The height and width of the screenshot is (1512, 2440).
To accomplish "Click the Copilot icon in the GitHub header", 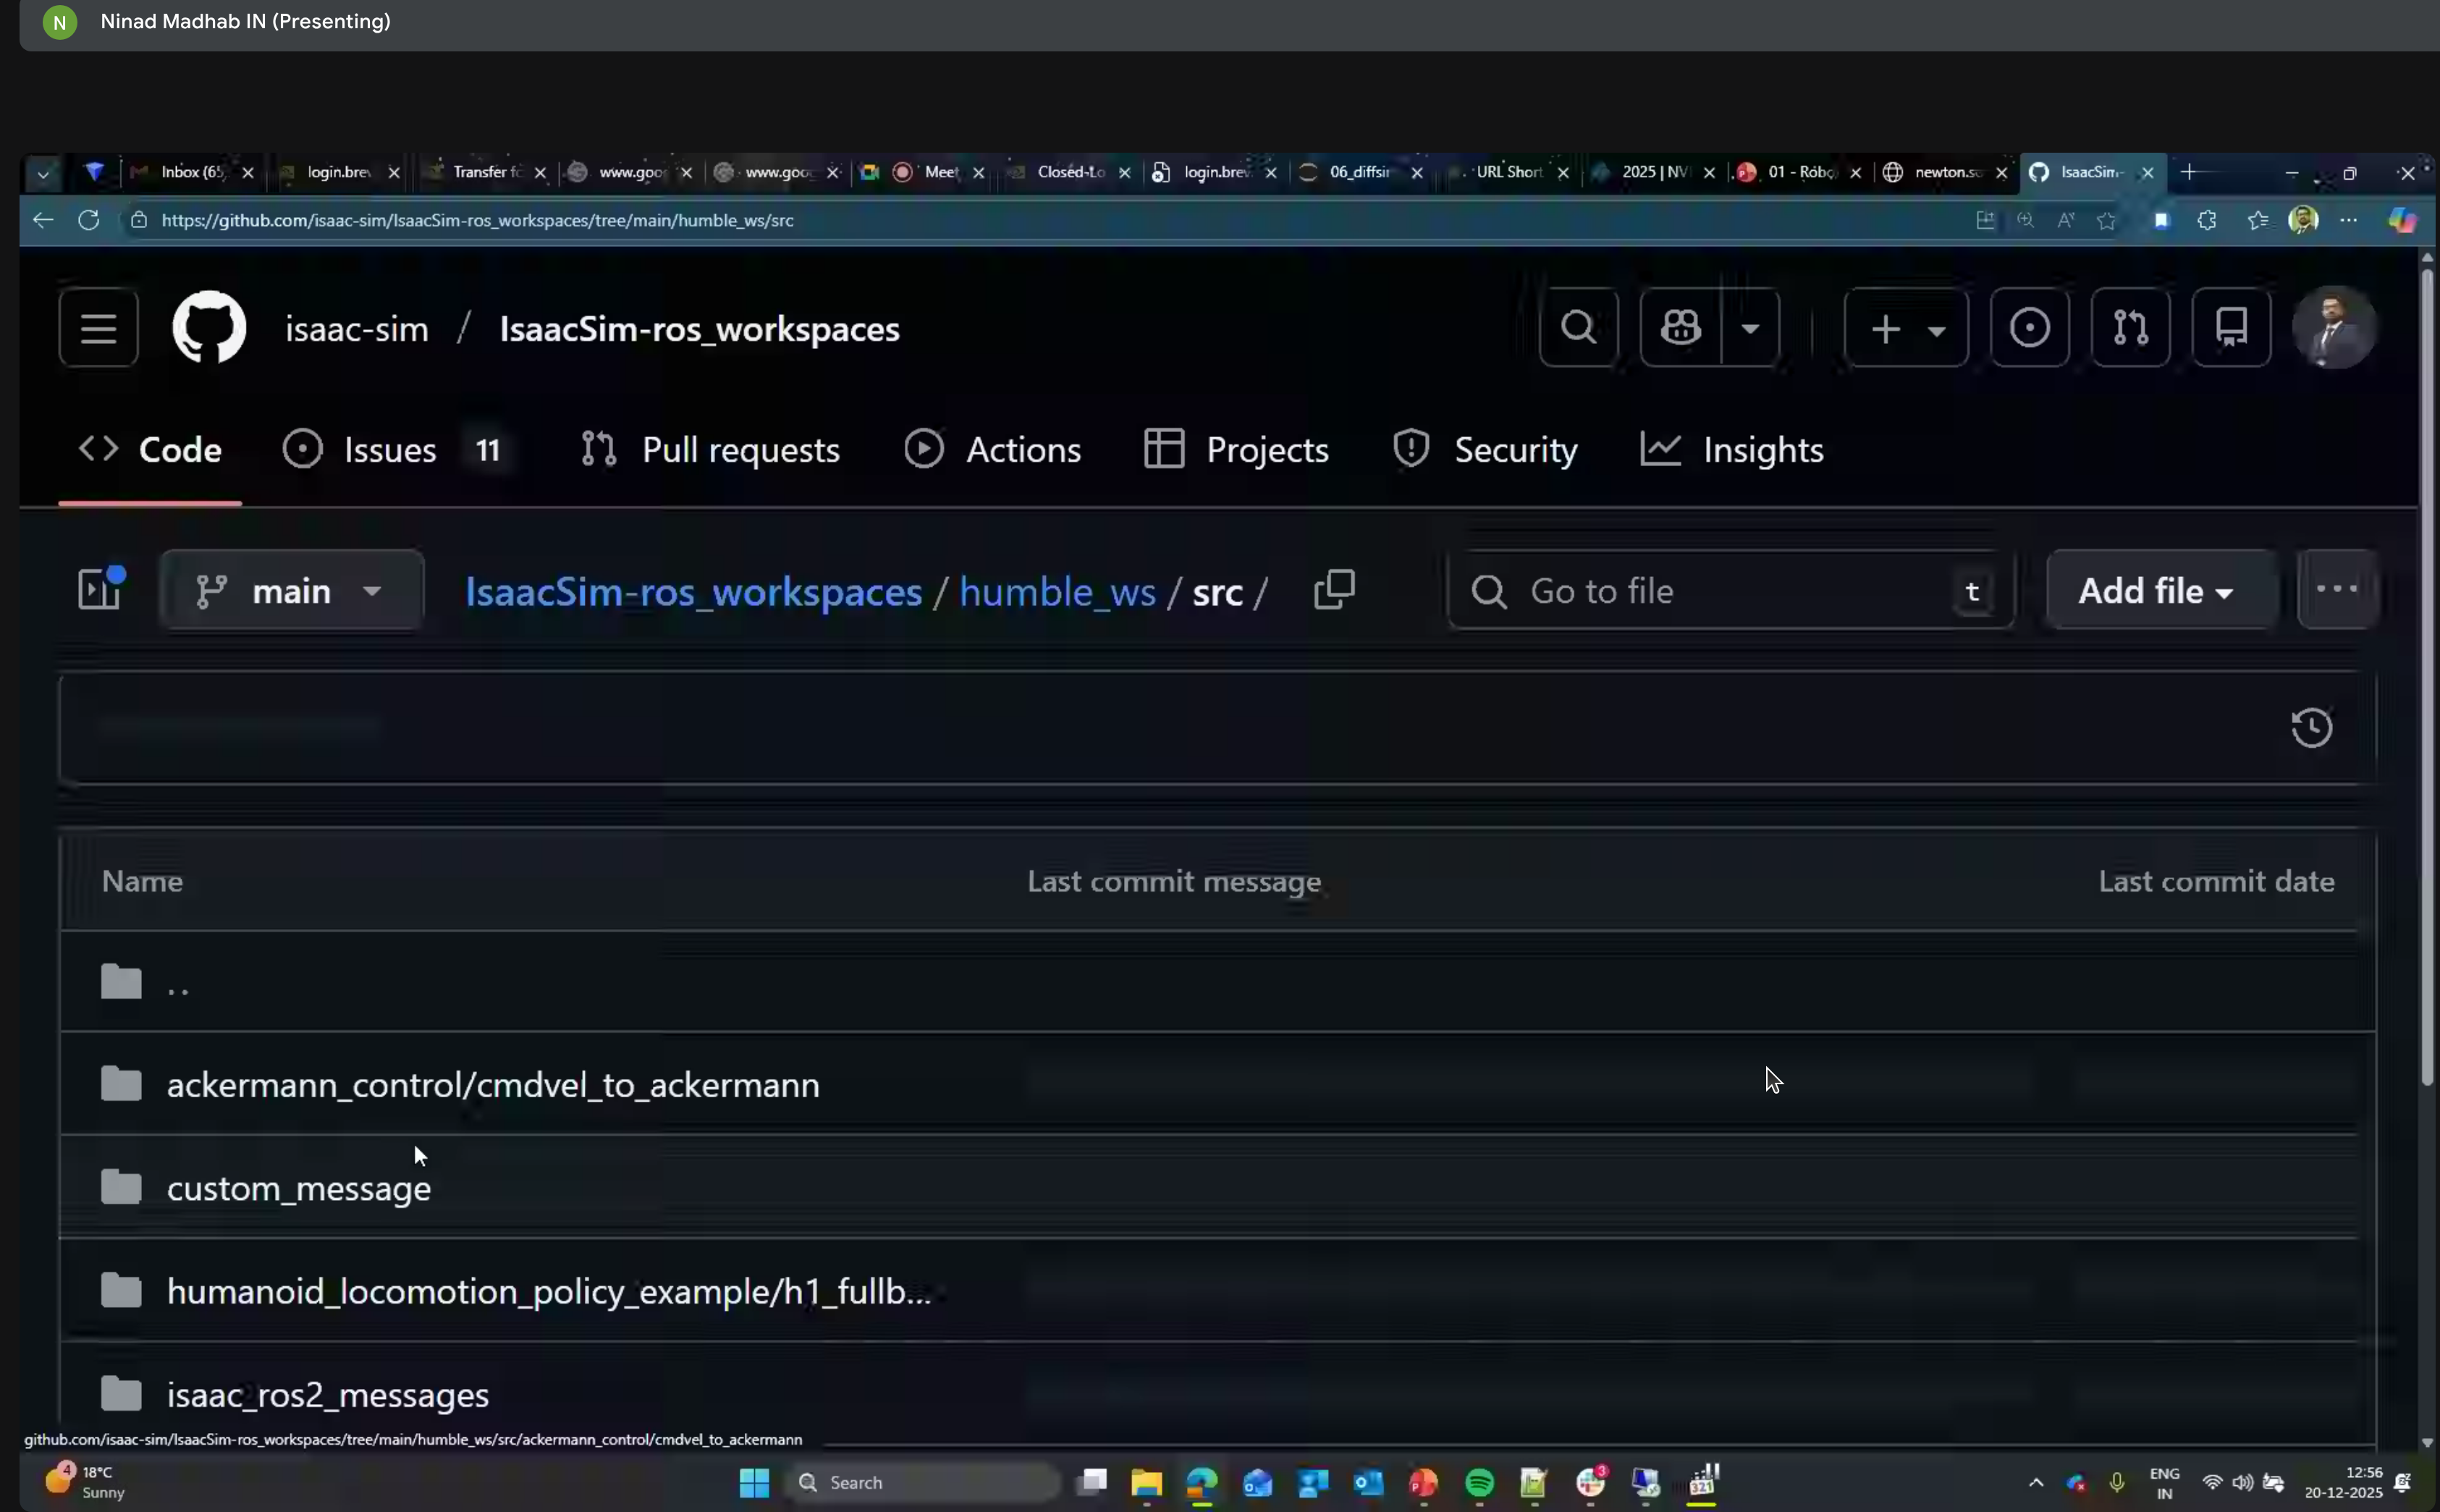I will tap(1680, 327).
